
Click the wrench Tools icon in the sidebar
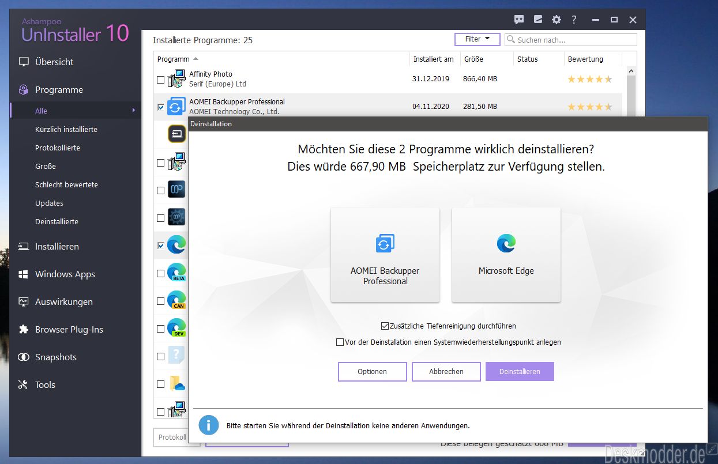(x=24, y=384)
